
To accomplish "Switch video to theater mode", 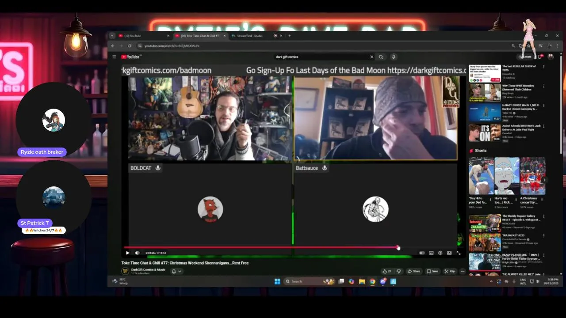I will pos(449,253).
